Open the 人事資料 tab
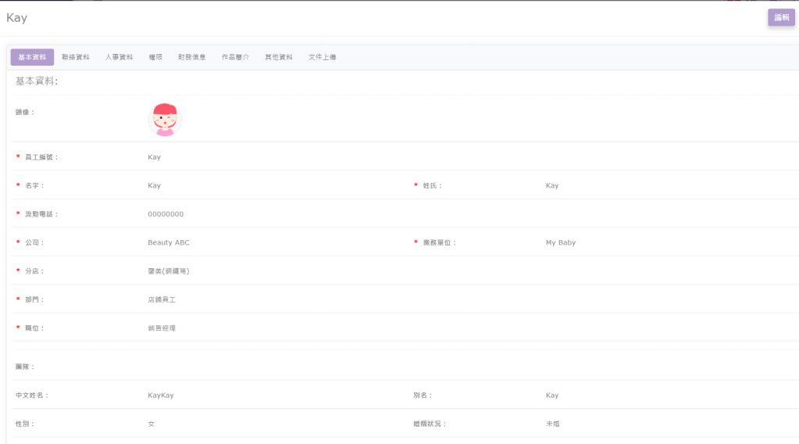 coord(119,57)
